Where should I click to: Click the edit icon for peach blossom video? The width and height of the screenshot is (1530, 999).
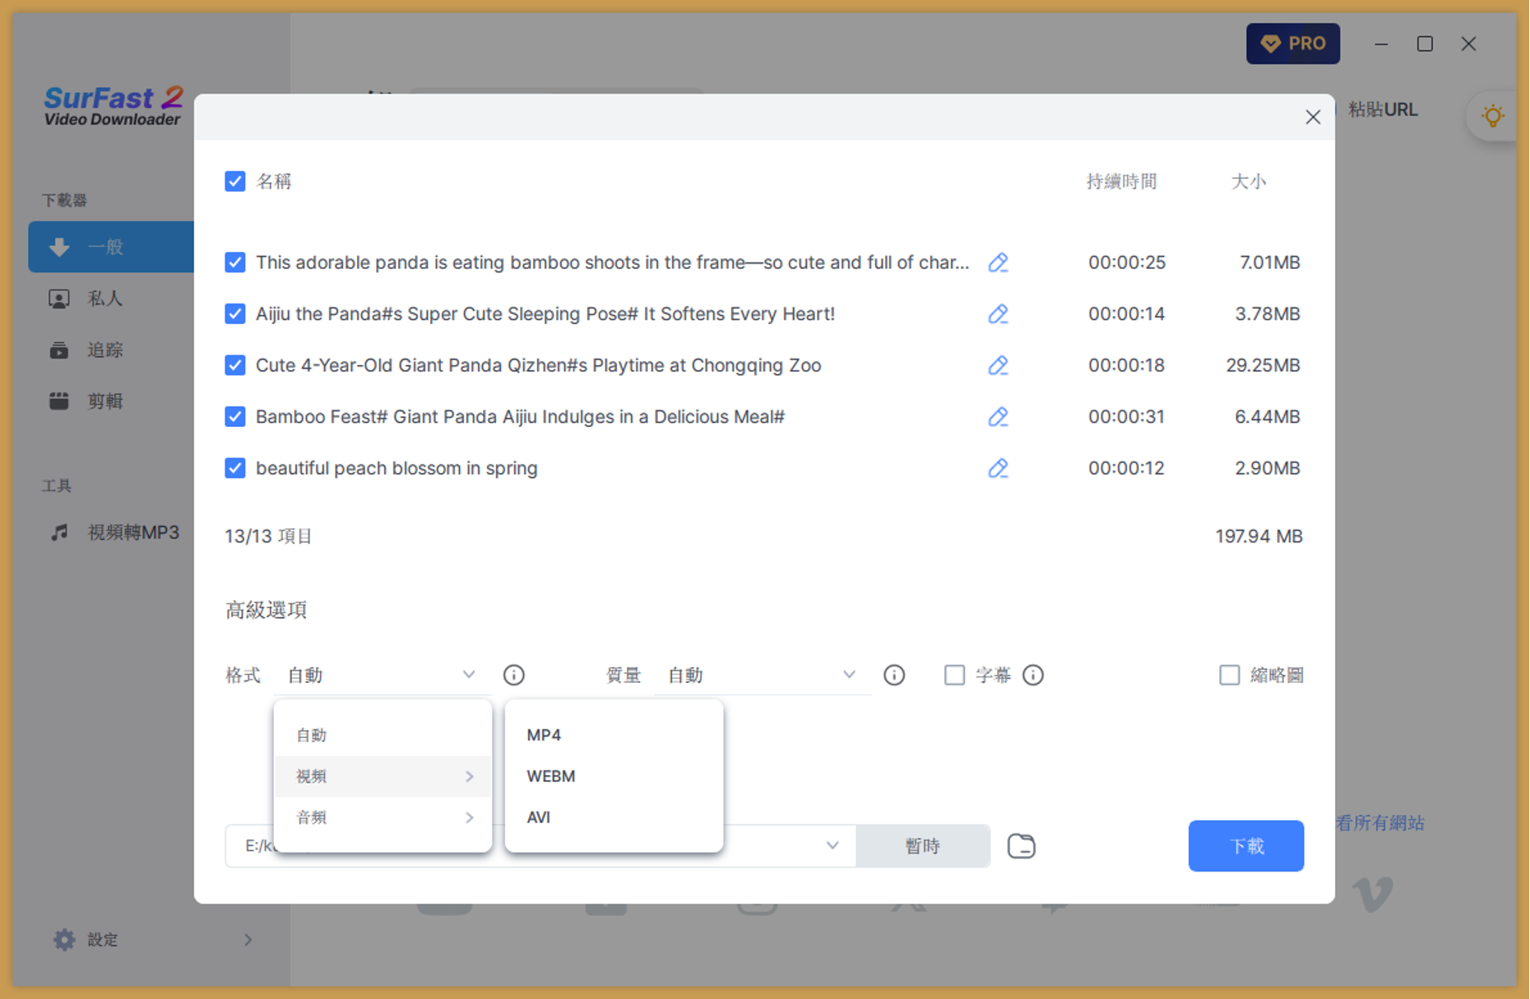point(998,468)
